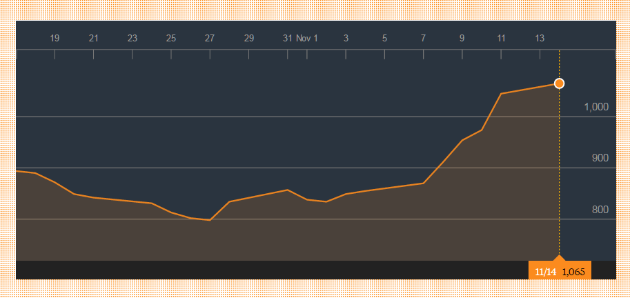Click the orange 11/14 date tooltip label
The image size is (630, 298).
[x=547, y=272]
